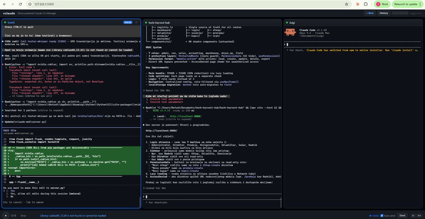
Task: Click the Ctrl+Shift+M shortcut badge
Action: point(400,13)
